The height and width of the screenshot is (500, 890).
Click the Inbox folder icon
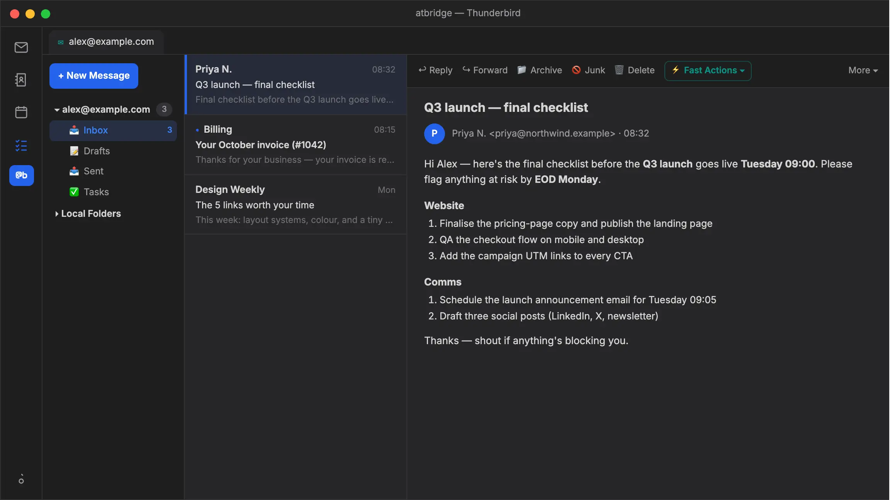(74, 130)
